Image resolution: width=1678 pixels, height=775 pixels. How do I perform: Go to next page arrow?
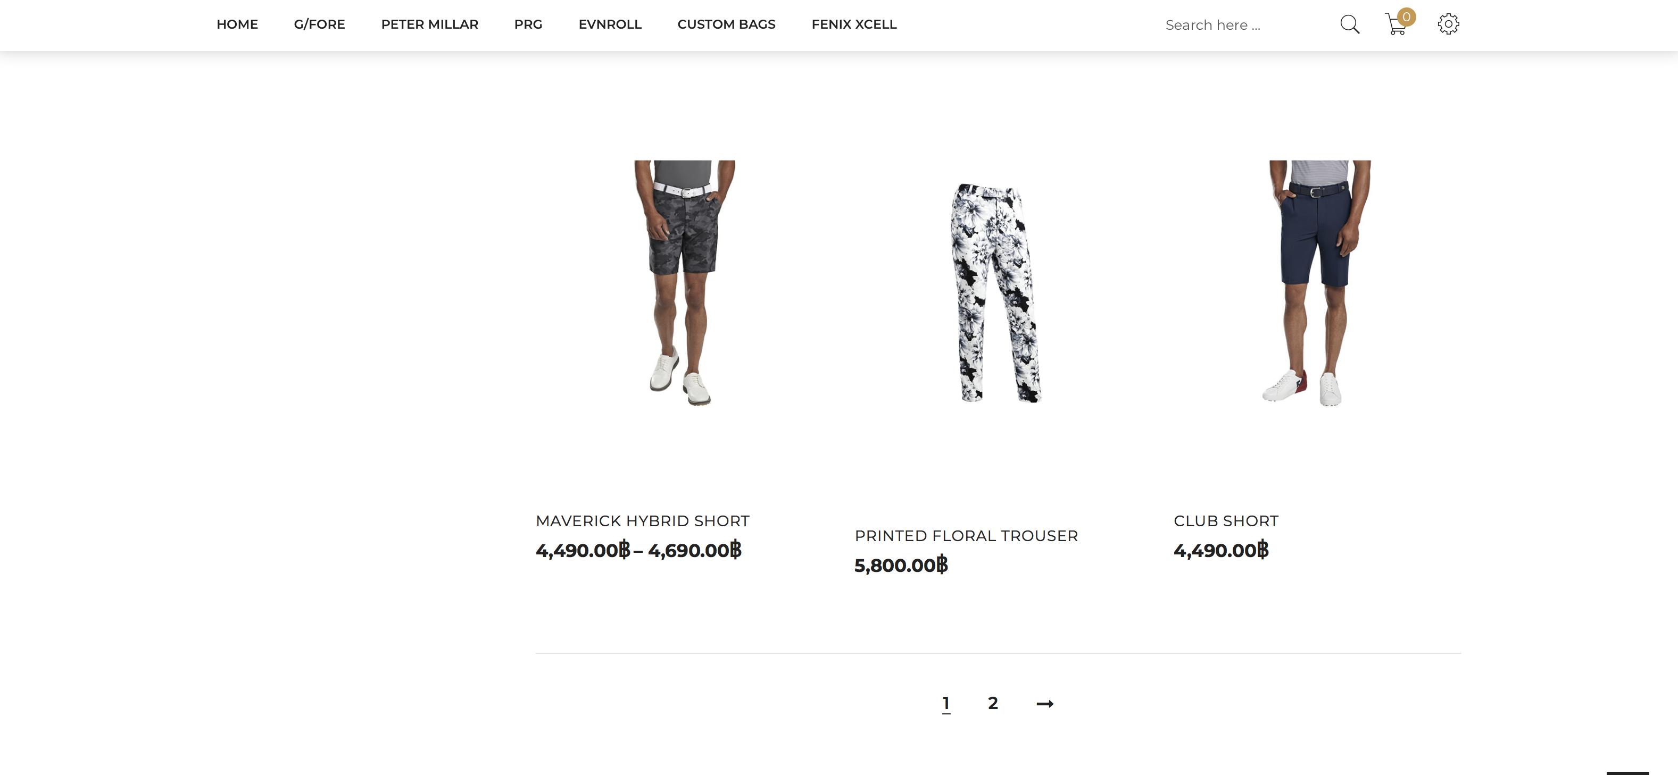tap(1044, 703)
